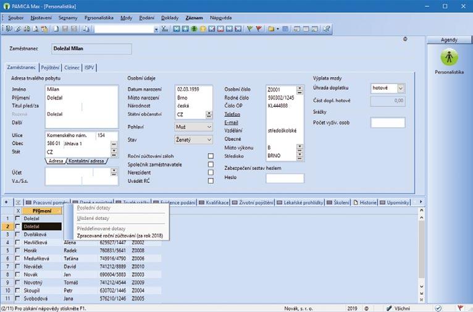Open the Lékařské prohlídky bottom tab

click(x=300, y=203)
